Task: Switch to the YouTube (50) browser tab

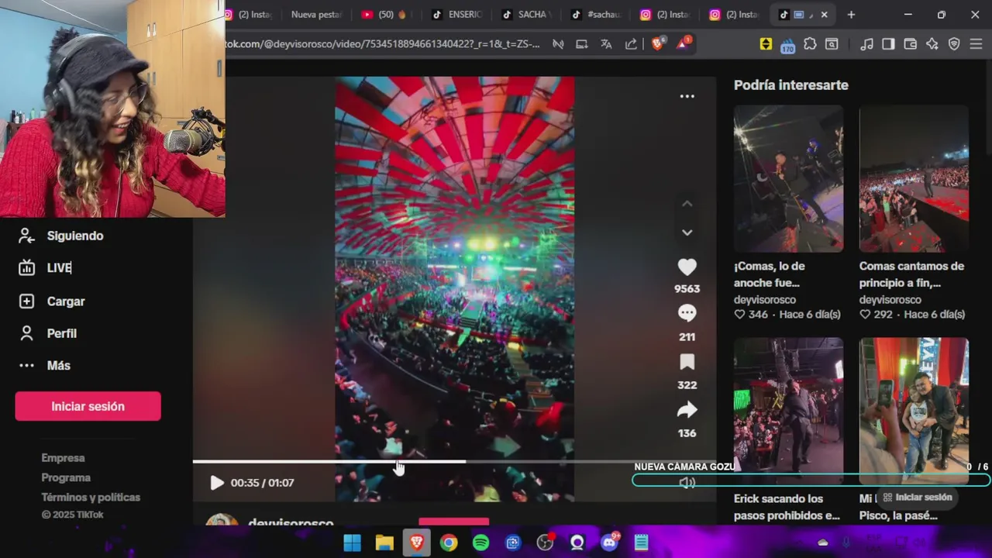Action: click(x=385, y=15)
